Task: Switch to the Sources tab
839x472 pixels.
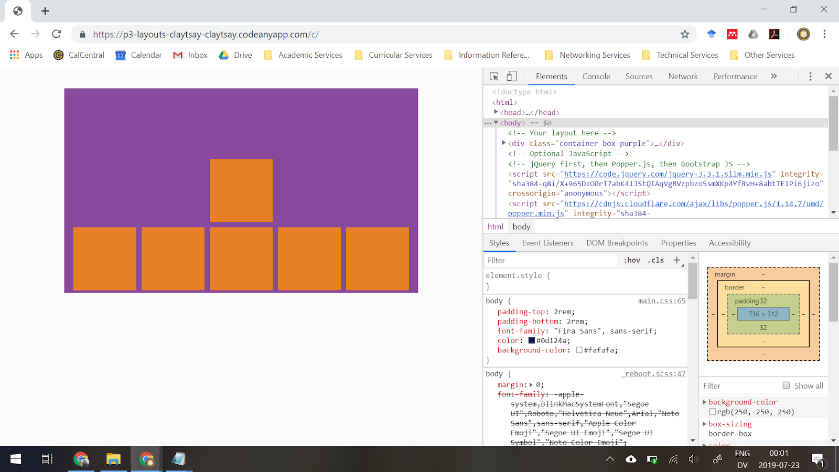Action: (639, 77)
